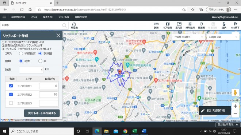Open the browser favorites star icon
Image resolution: width=241 pixels, height=135 pixels.
[193, 9]
